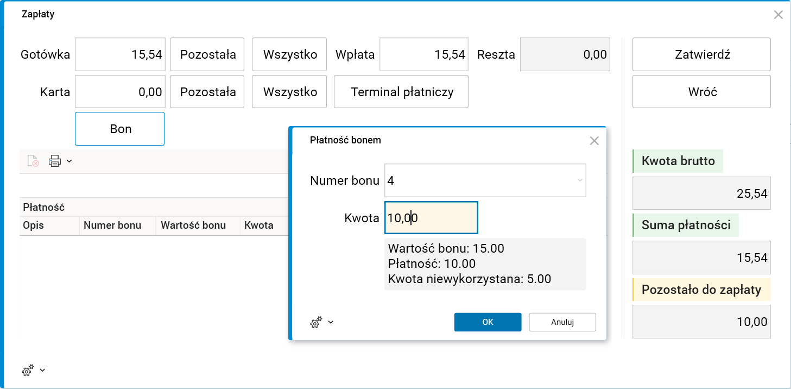The height and width of the screenshot is (389, 791).
Task: Click the gear settings icon at bottom of Zapłaty window
Action: point(28,370)
